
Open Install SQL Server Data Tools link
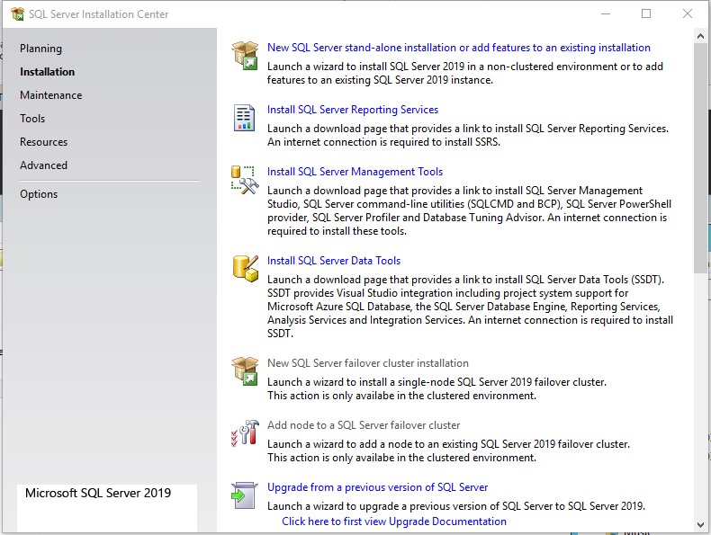(334, 261)
